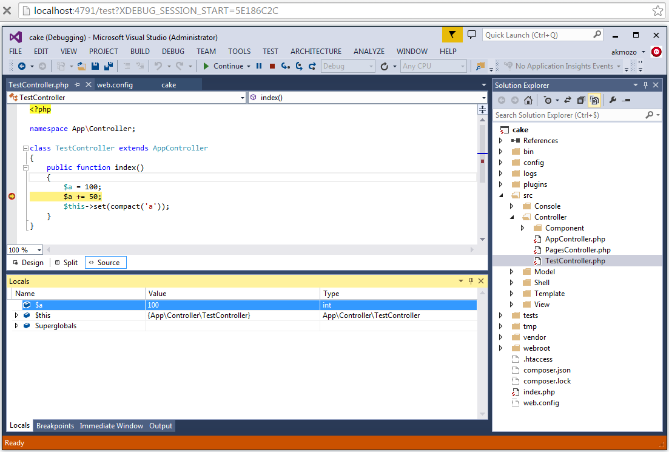Viewport: 669px width, 452px height.
Task: Stop debugging with the red square icon
Action: (x=272, y=66)
